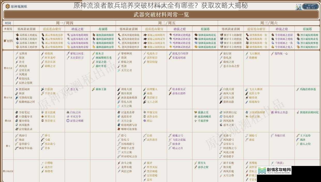Image resolution: width=321 pixels, height=182 pixels.
Task: Click the icon beside 孤云寒林的光砂
Action: (x=43, y=35)
